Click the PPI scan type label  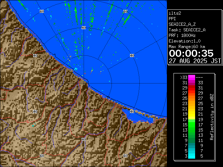[x=172, y=18]
